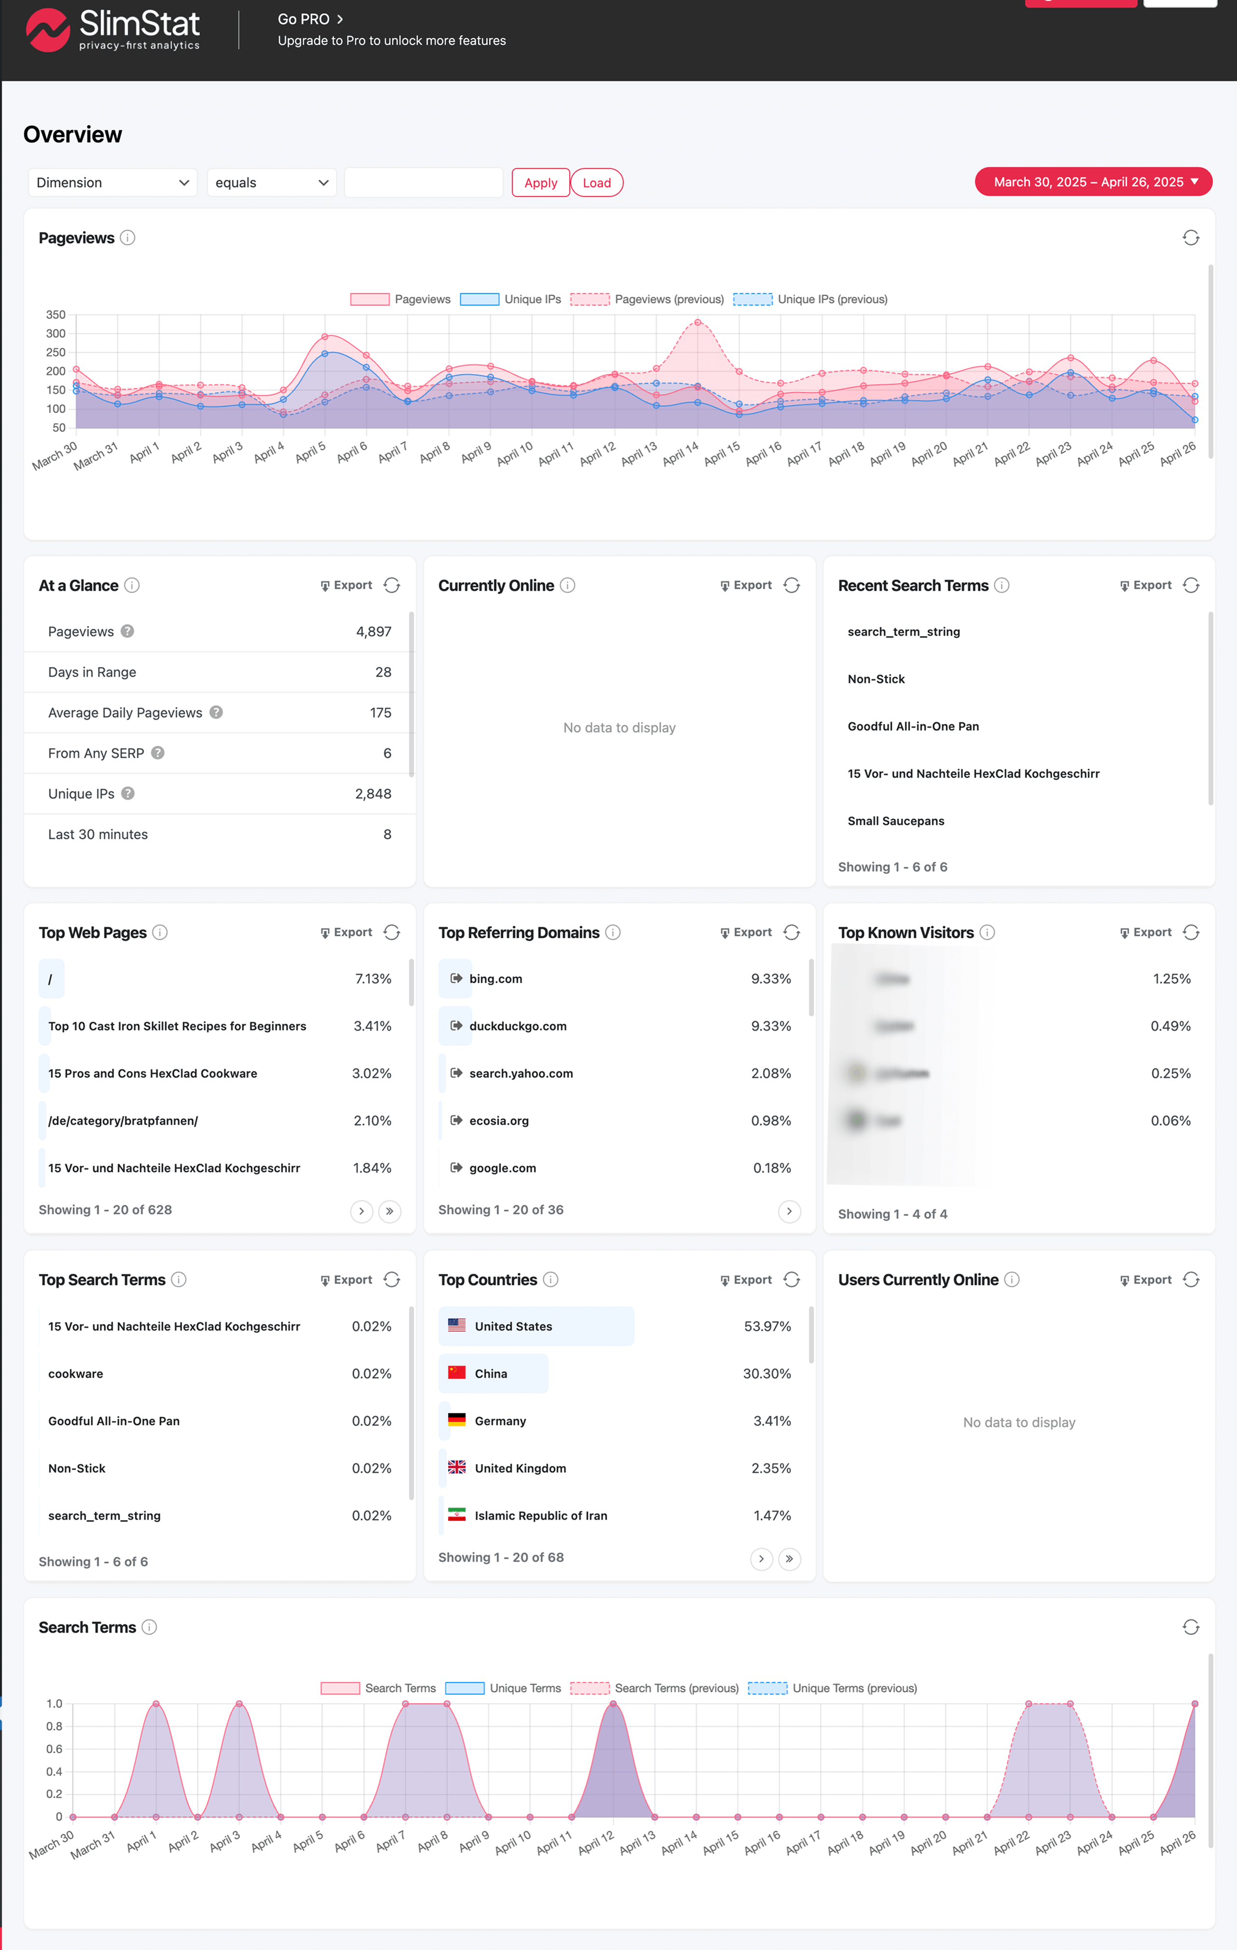Open the Dimension dropdown
This screenshot has width=1237, height=1950.
pyautogui.click(x=112, y=183)
